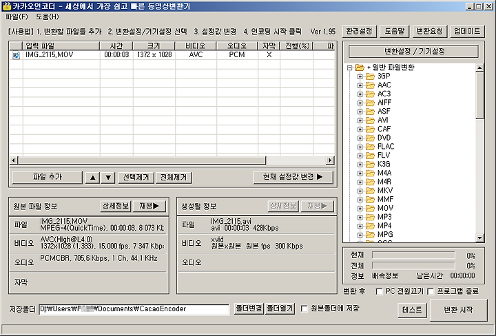This screenshot has height=336, width=496.
Task: Click the 현재 progress bar
Action: click(413, 255)
